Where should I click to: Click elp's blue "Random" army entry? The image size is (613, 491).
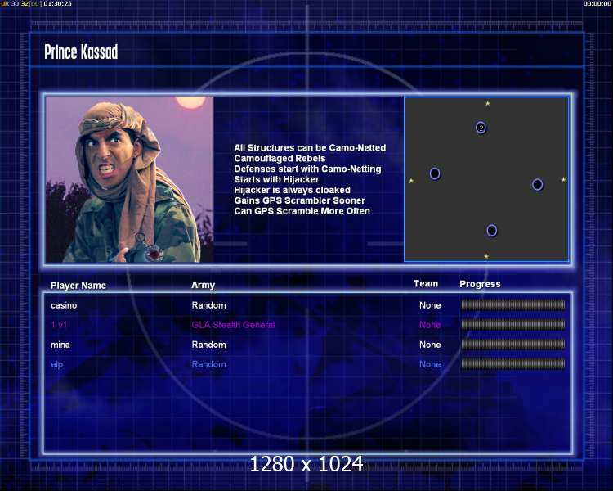[x=208, y=364]
